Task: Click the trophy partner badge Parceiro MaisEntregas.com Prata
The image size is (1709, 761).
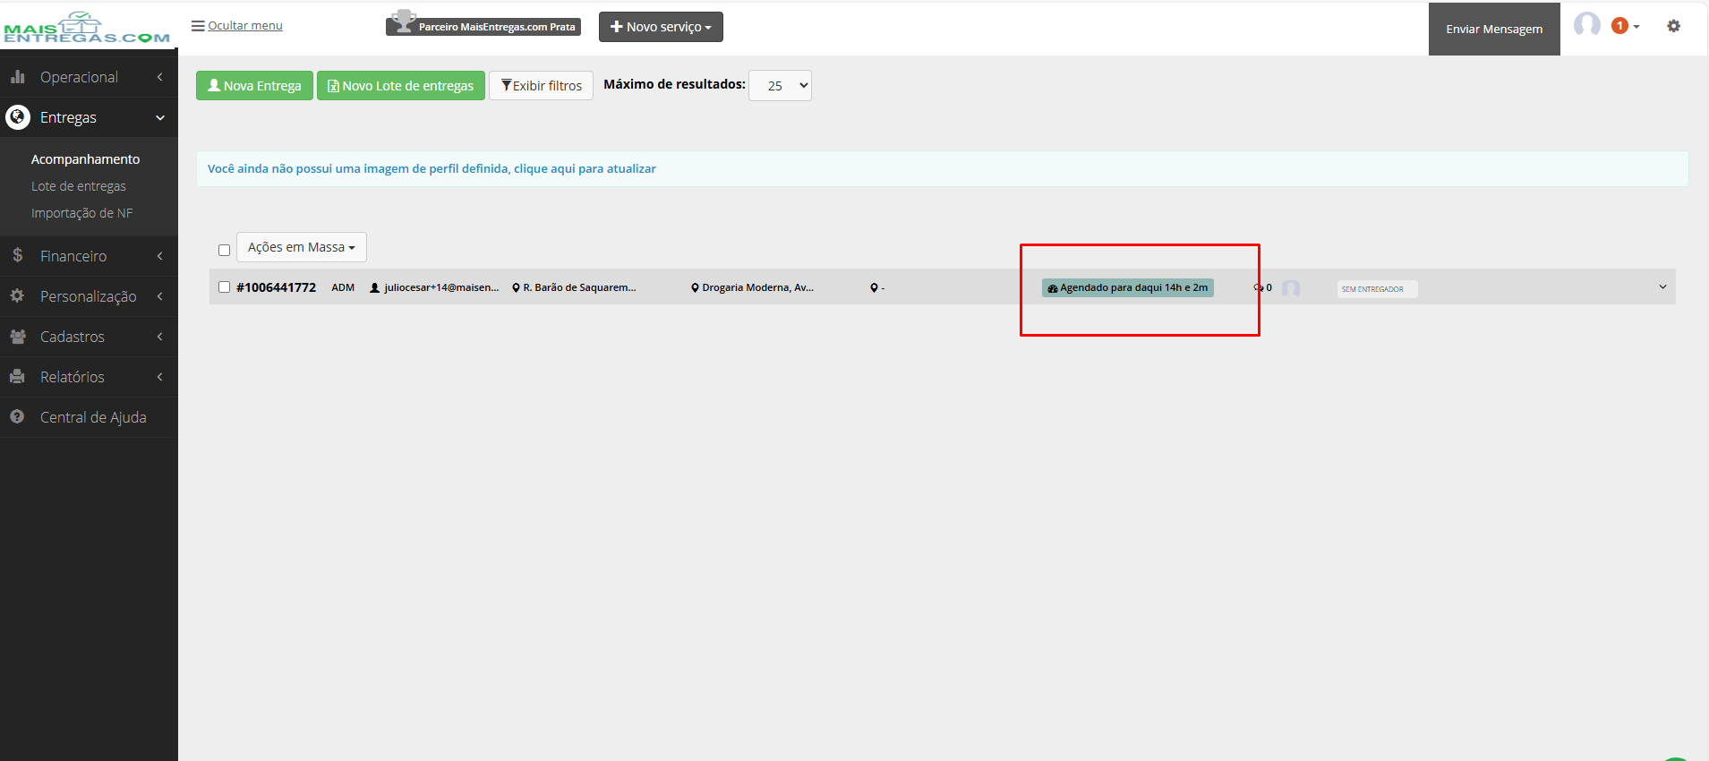Action: pyautogui.click(x=483, y=24)
